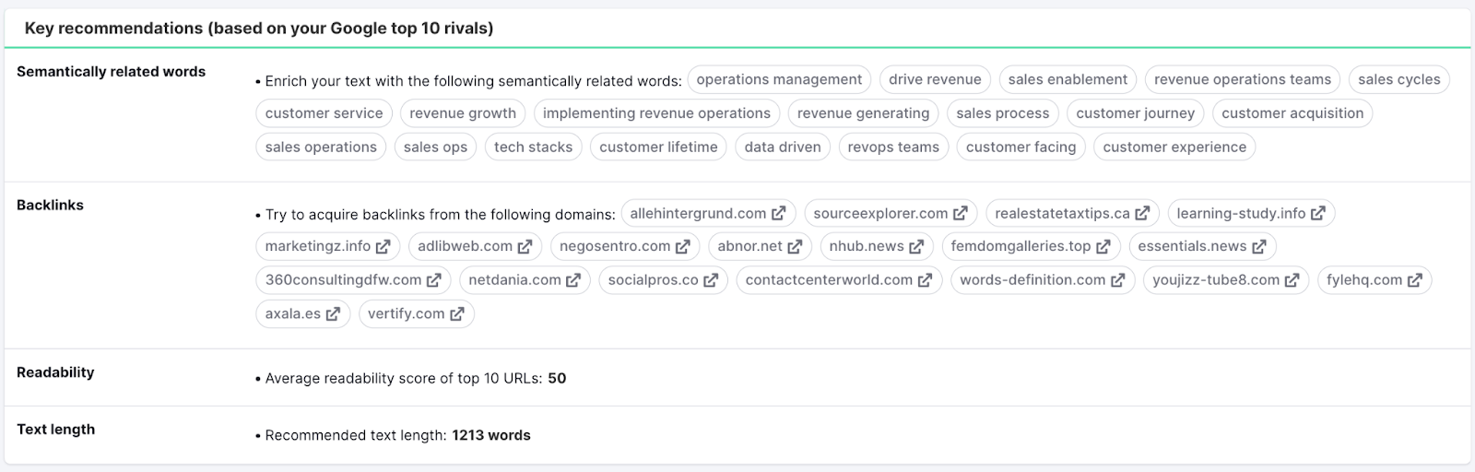Open the socialpros.co domain link

pos(653,280)
